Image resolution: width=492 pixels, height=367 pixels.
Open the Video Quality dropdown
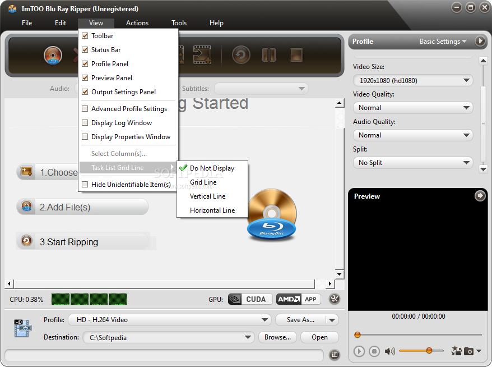[413, 108]
